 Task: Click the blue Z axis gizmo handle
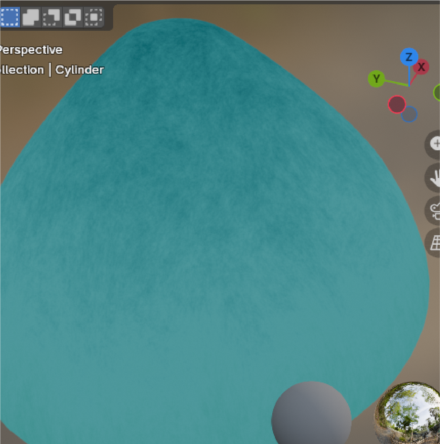tap(409, 57)
